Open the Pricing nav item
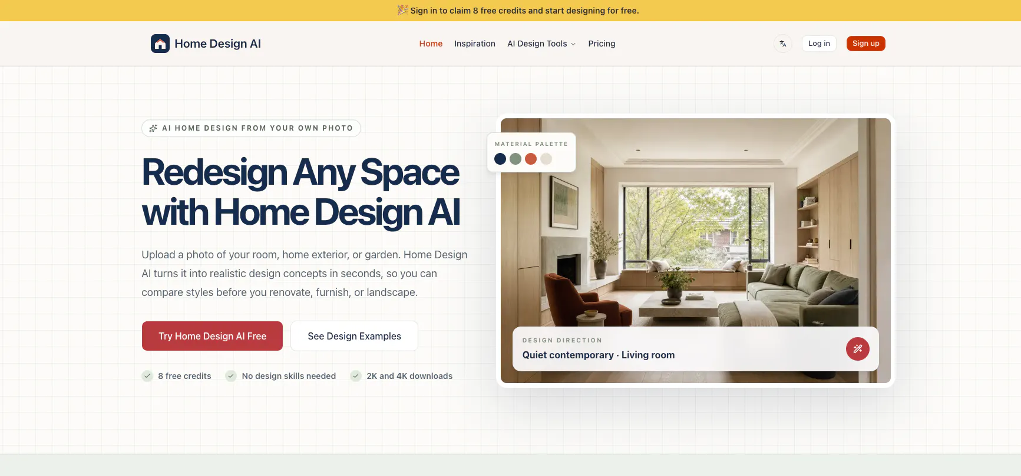Screen dimensions: 1021x476 602,44
